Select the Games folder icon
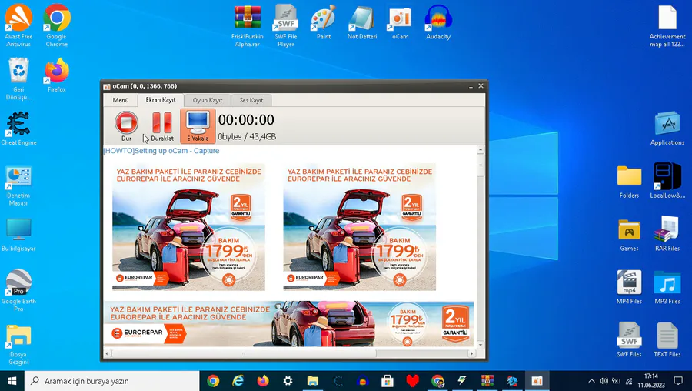This screenshot has height=391, width=692. (x=629, y=235)
